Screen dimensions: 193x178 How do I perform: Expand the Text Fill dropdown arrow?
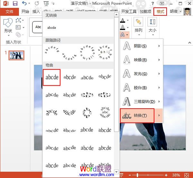coord(128,20)
